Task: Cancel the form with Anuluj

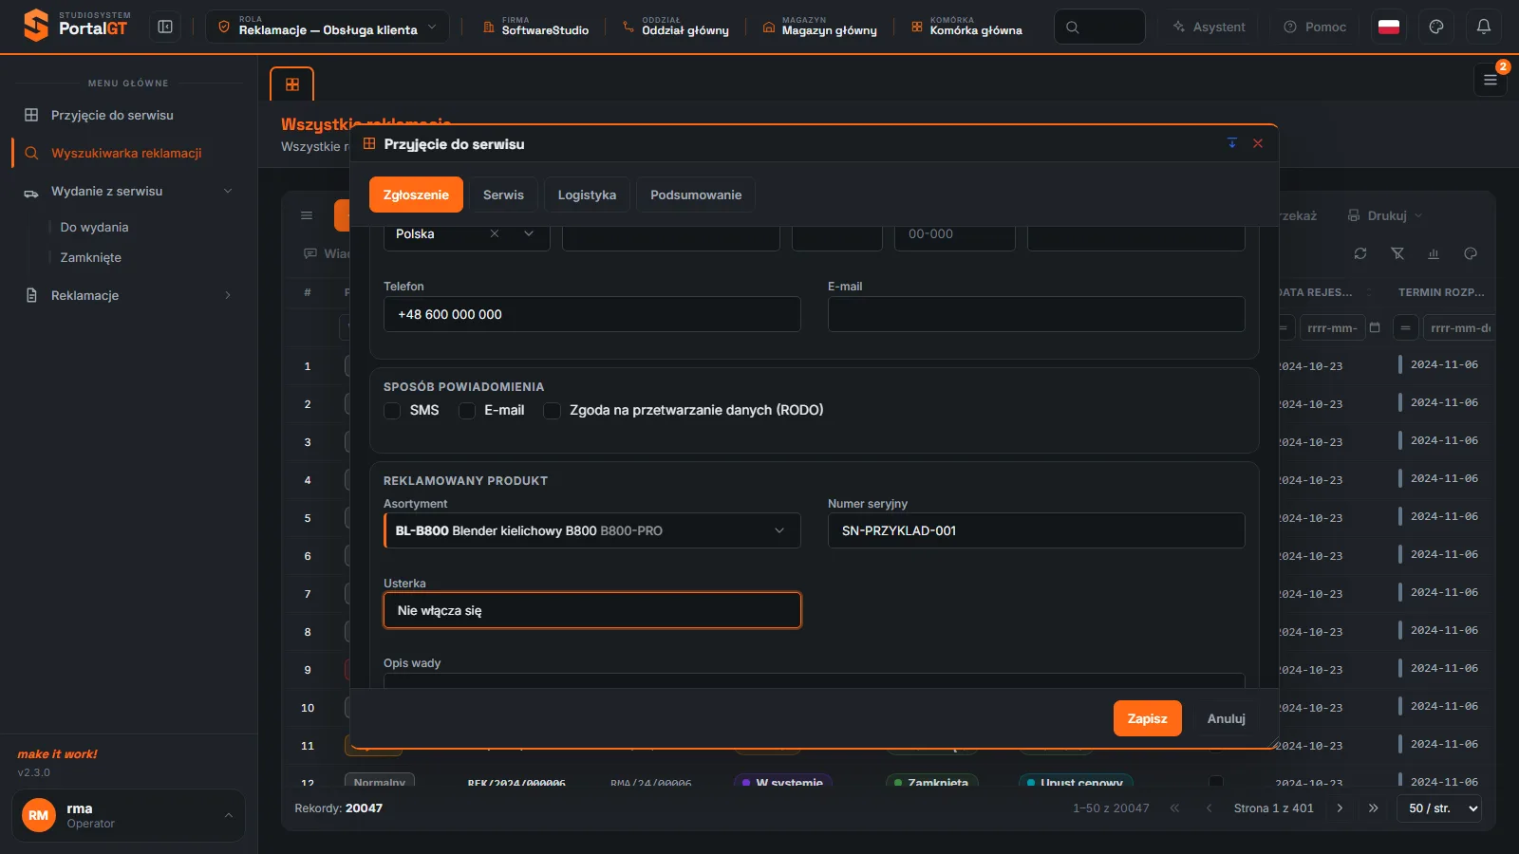Action: (x=1227, y=718)
